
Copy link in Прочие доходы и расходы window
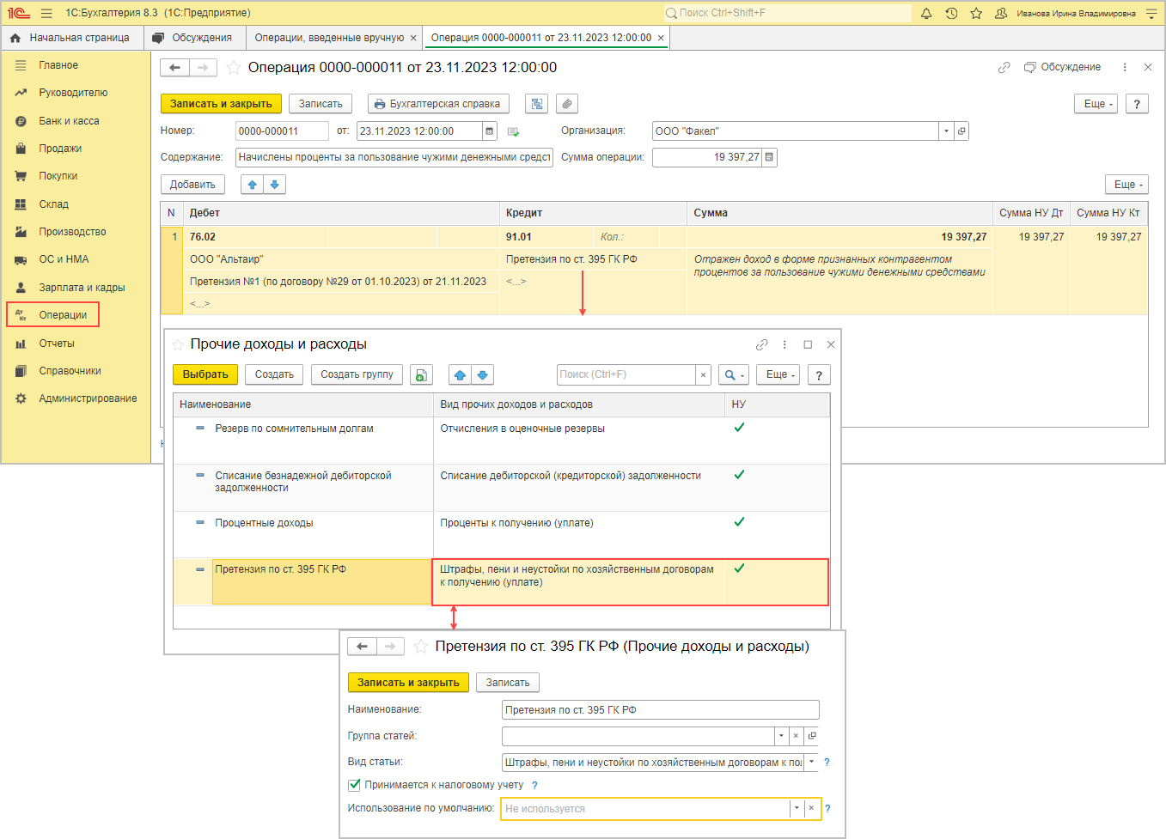pos(761,344)
